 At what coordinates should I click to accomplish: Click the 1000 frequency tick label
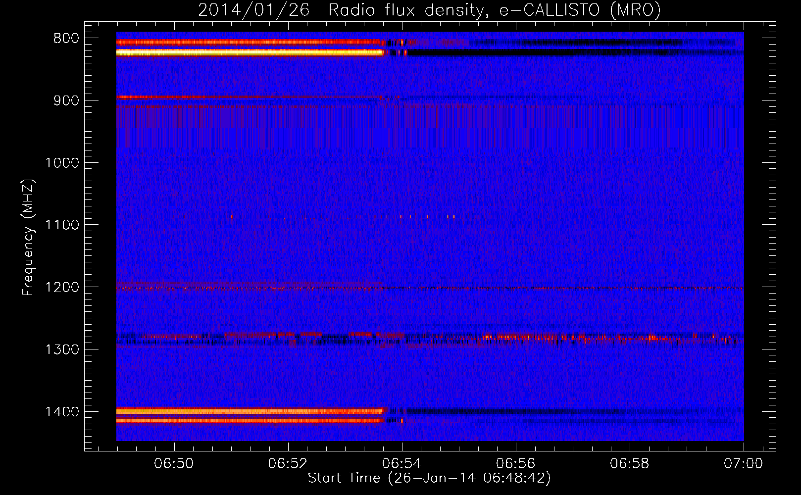[x=62, y=163]
